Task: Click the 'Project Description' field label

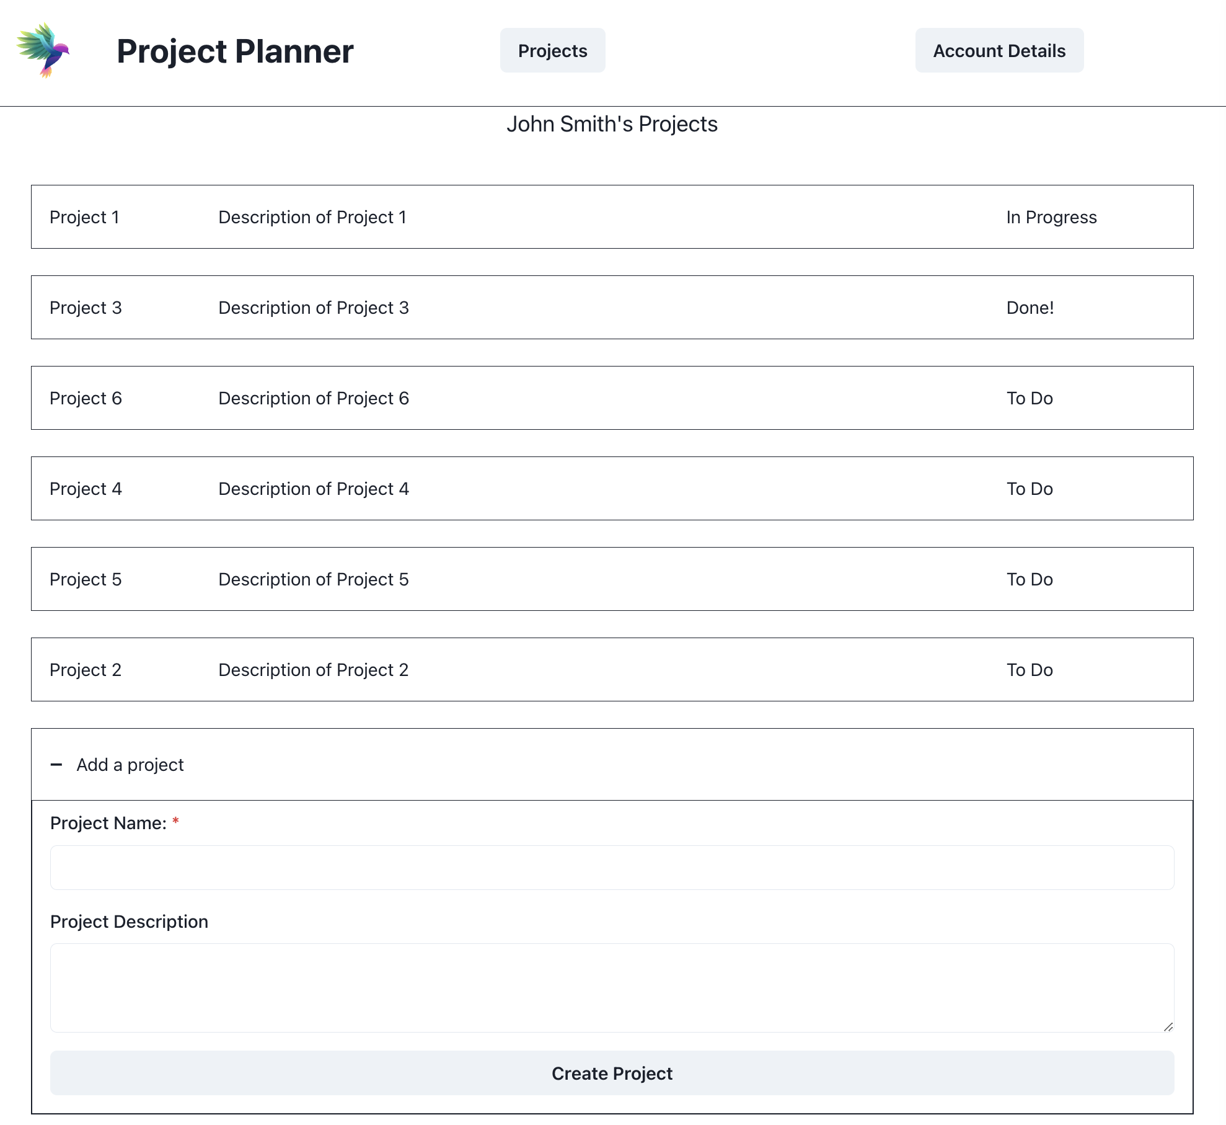Action: [129, 922]
